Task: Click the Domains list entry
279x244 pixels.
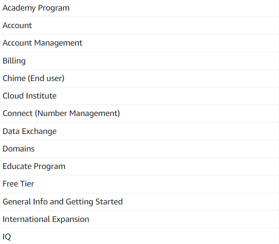Action: click(18, 149)
